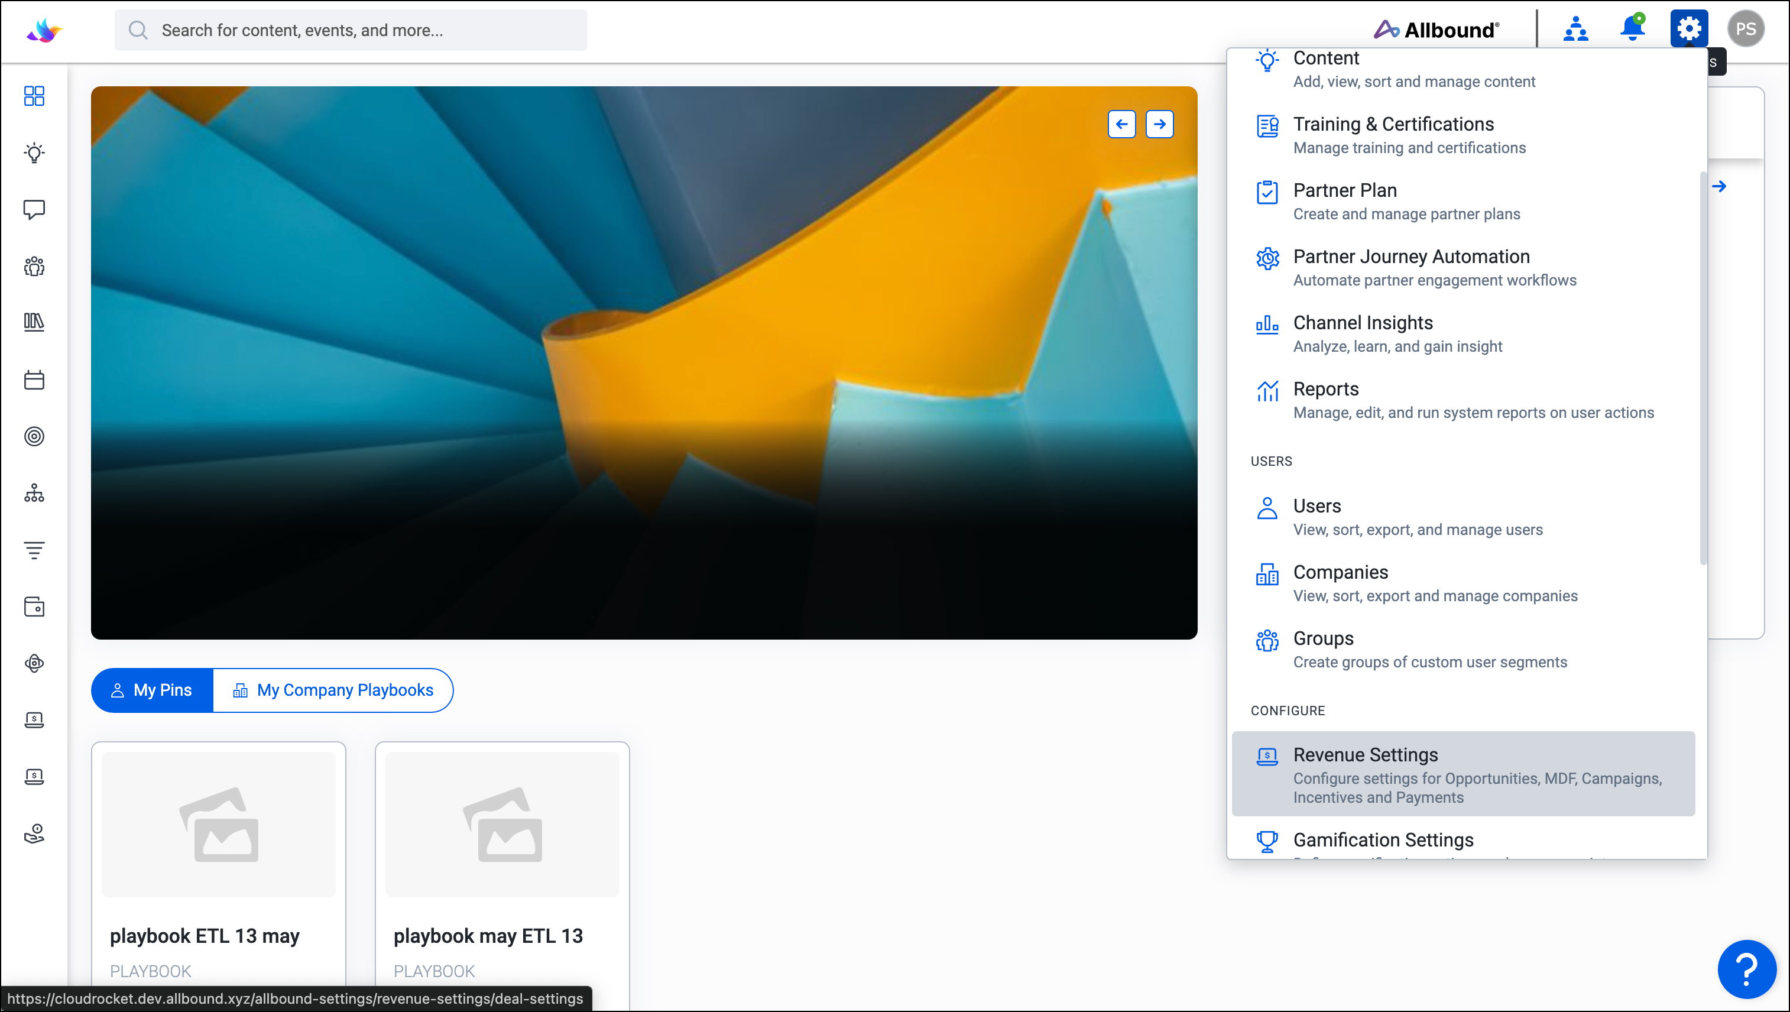This screenshot has height=1012, width=1790.
Task: Open the lightbulb content icon in sidebar
Action: point(34,153)
